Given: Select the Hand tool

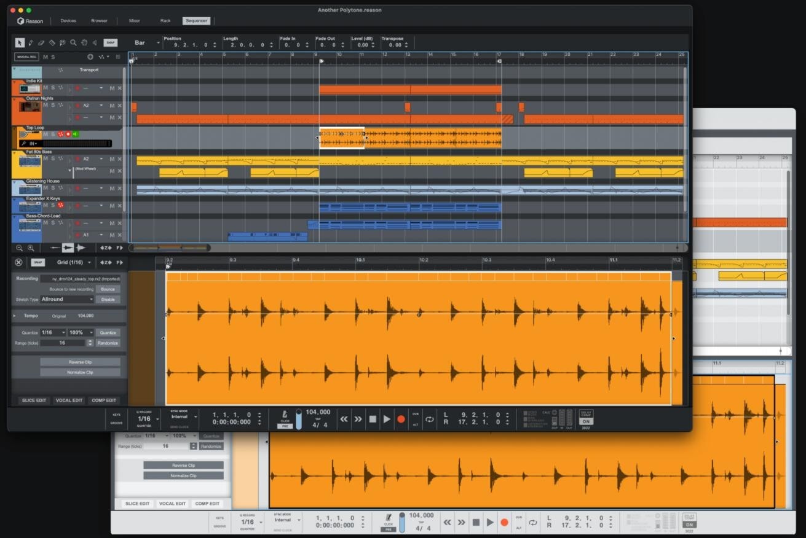Looking at the screenshot, I should point(84,43).
